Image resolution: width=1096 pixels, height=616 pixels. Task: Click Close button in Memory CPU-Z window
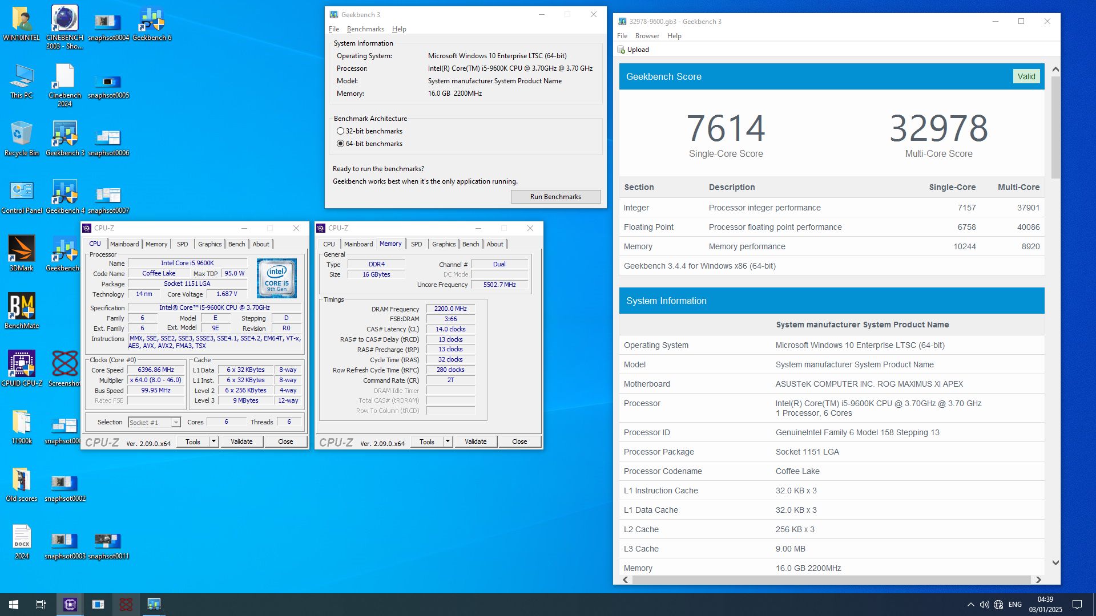pyautogui.click(x=519, y=441)
